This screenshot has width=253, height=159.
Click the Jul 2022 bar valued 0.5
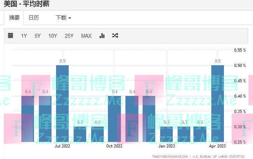point(62,104)
